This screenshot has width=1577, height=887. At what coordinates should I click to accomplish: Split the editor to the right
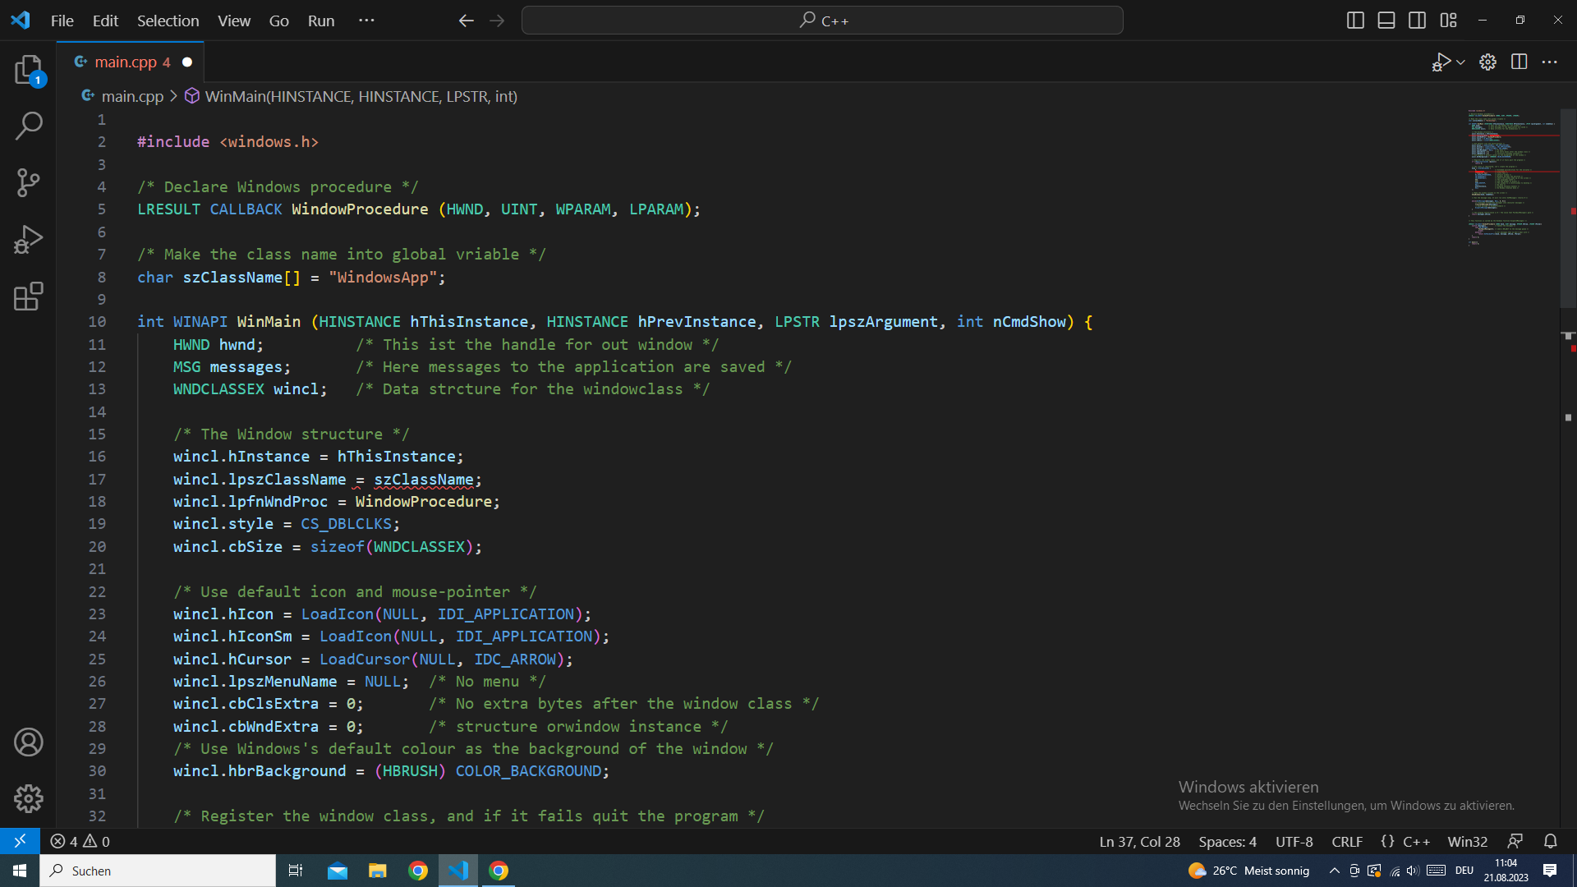coord(1519,62)
